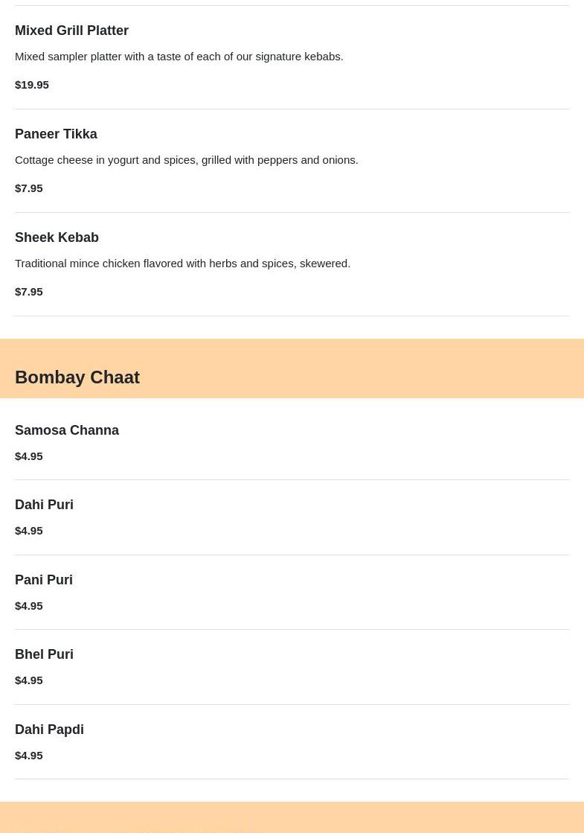Image resolution: width=584 pixels, height=833 pixels.
Task: Click the price under Paneer Tikka
Action: click(x=29, y=188)
